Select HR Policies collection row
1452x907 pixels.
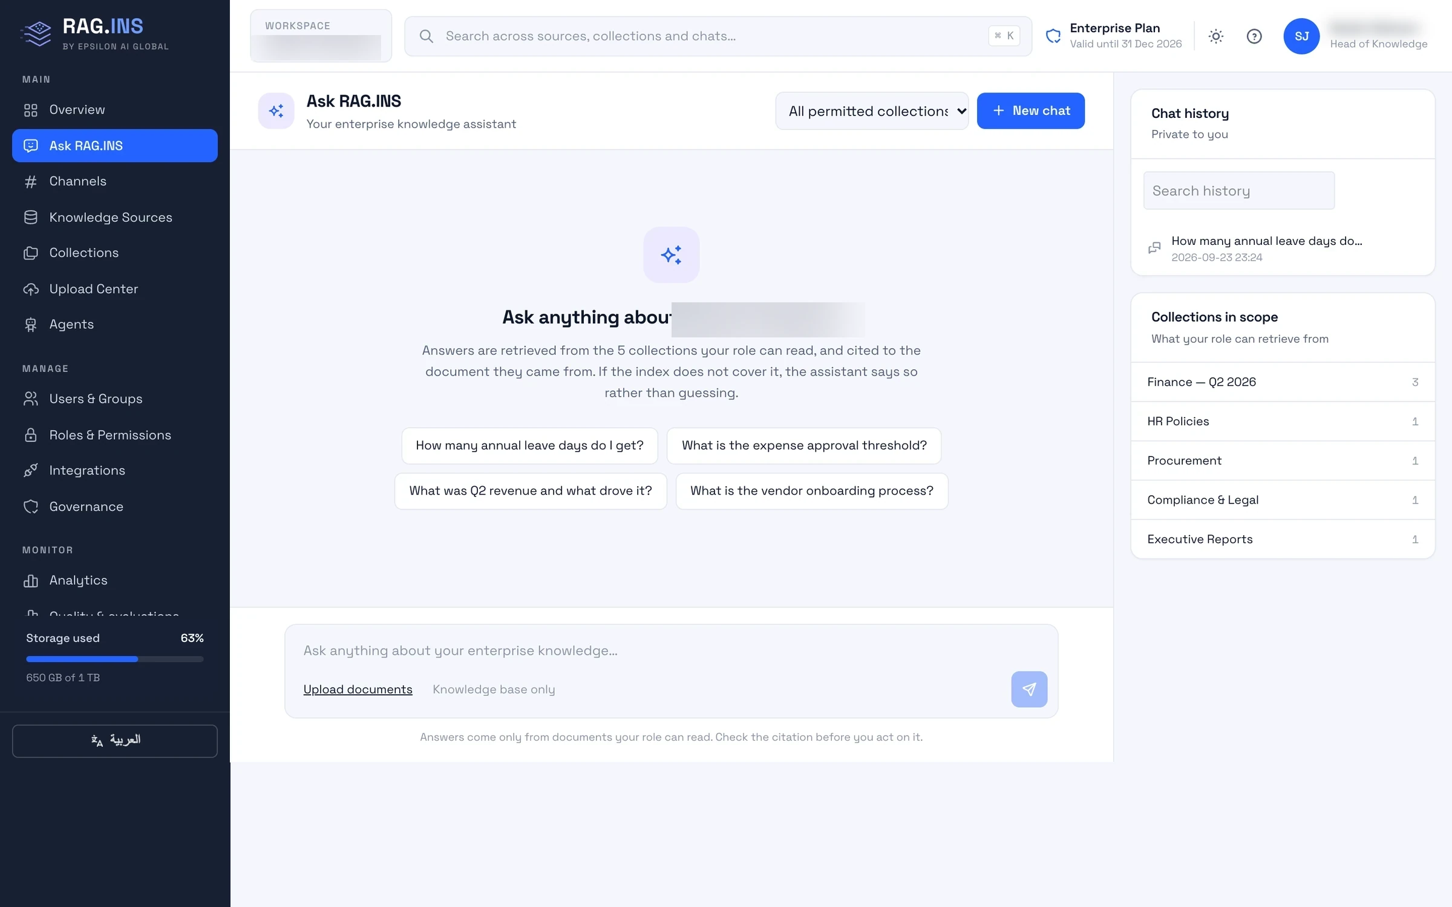pyautogui.click(x=1283, y=421)
